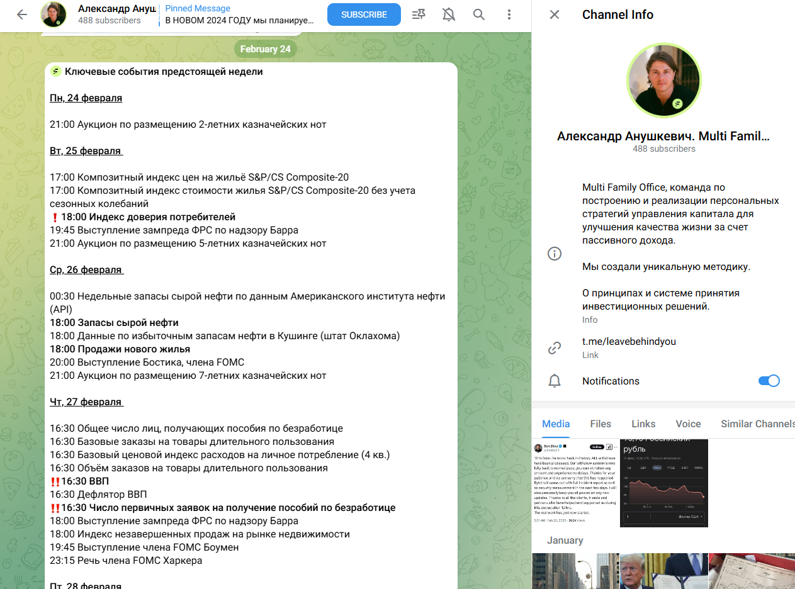Open the ruble chart media thumbnail
Screen dimensions: 795x589
(663, 483)
